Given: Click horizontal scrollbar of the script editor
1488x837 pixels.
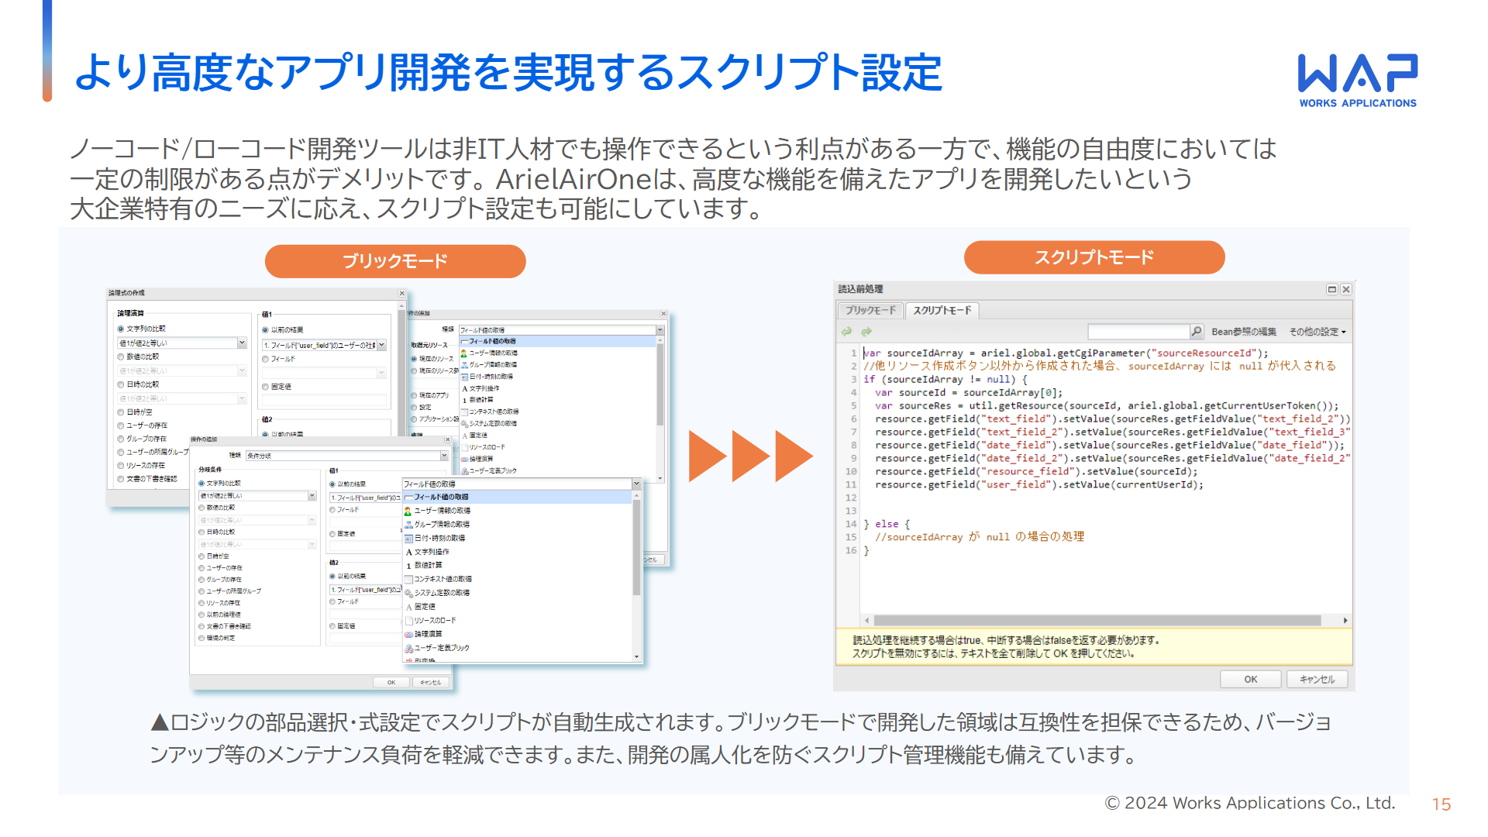Looking at the screenshot, I should pyautogui.click(x=1096, y=620).
